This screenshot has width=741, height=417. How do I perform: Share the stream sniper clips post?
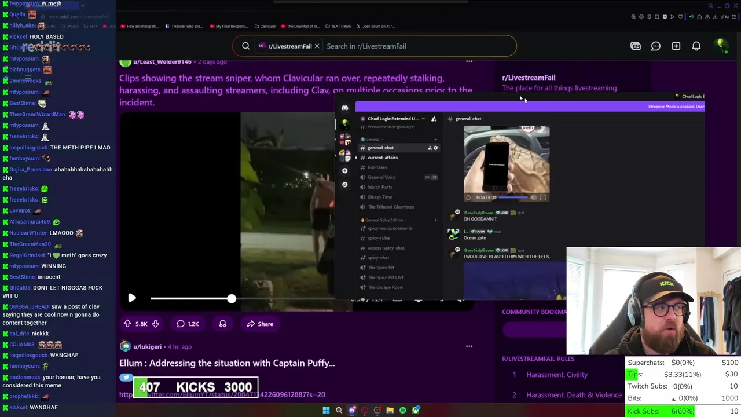pyautogui.click(x=260, y=324)
